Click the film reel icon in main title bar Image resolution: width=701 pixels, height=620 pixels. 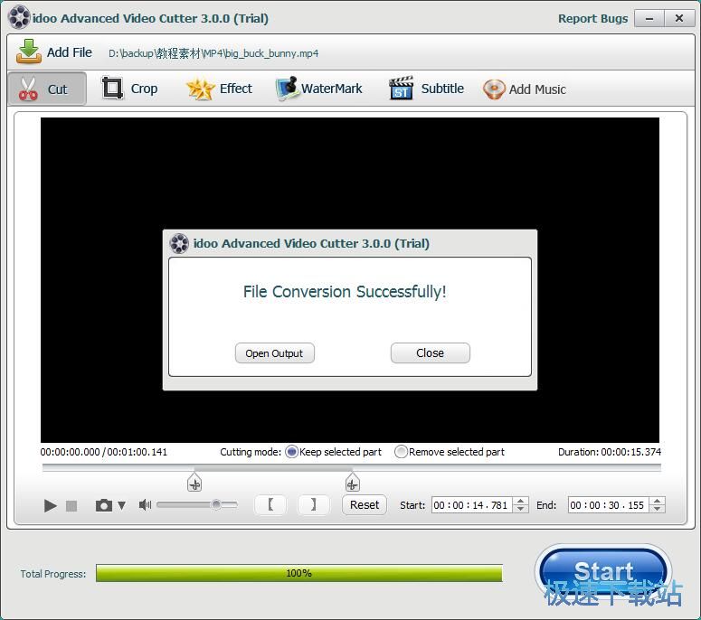(x=19, y=18)
